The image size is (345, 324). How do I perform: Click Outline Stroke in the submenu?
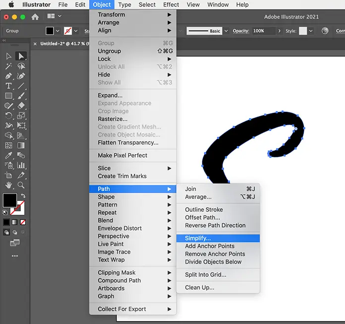point(204,210)
